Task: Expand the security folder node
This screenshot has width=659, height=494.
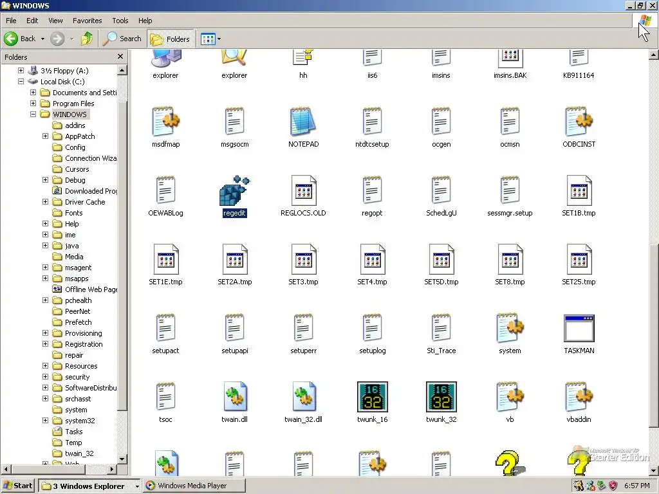Action: tap(46, 377)
